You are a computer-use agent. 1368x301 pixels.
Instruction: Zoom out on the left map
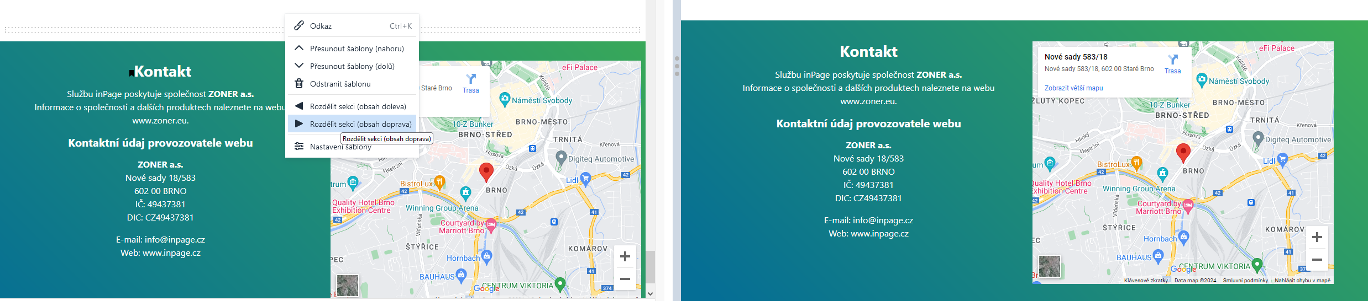coord(625,279)
